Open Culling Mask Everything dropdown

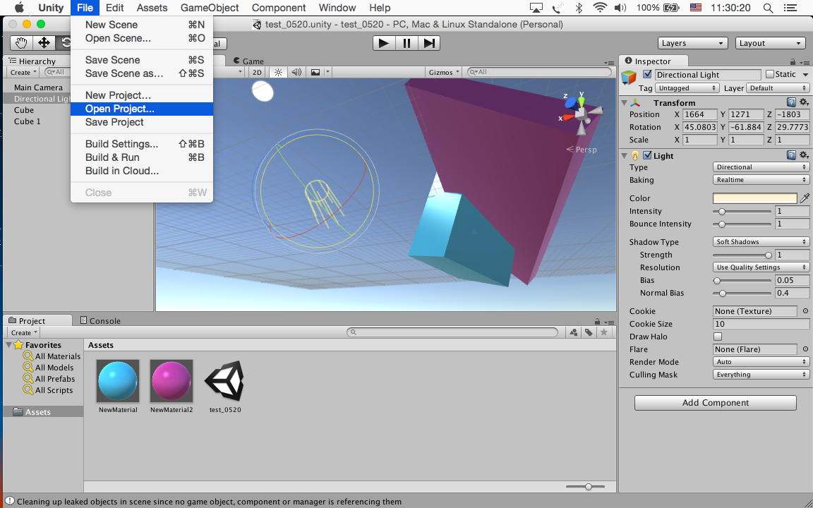click(x=761, y=374)
